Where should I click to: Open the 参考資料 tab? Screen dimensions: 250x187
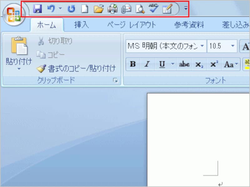click(189, 25)
